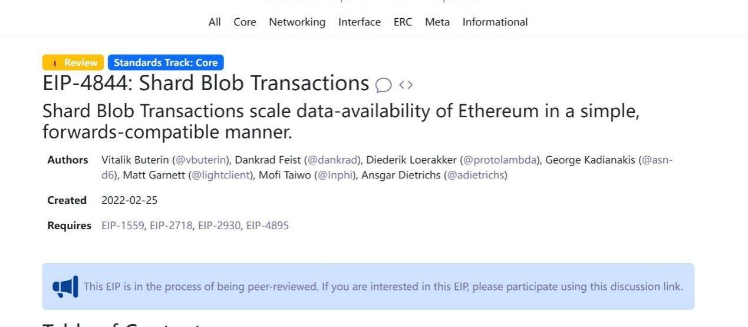The height and width of the screenshot is (327, 748).
Task: Visit @adietrichs author profile link
Action: (x=476, y=175)
